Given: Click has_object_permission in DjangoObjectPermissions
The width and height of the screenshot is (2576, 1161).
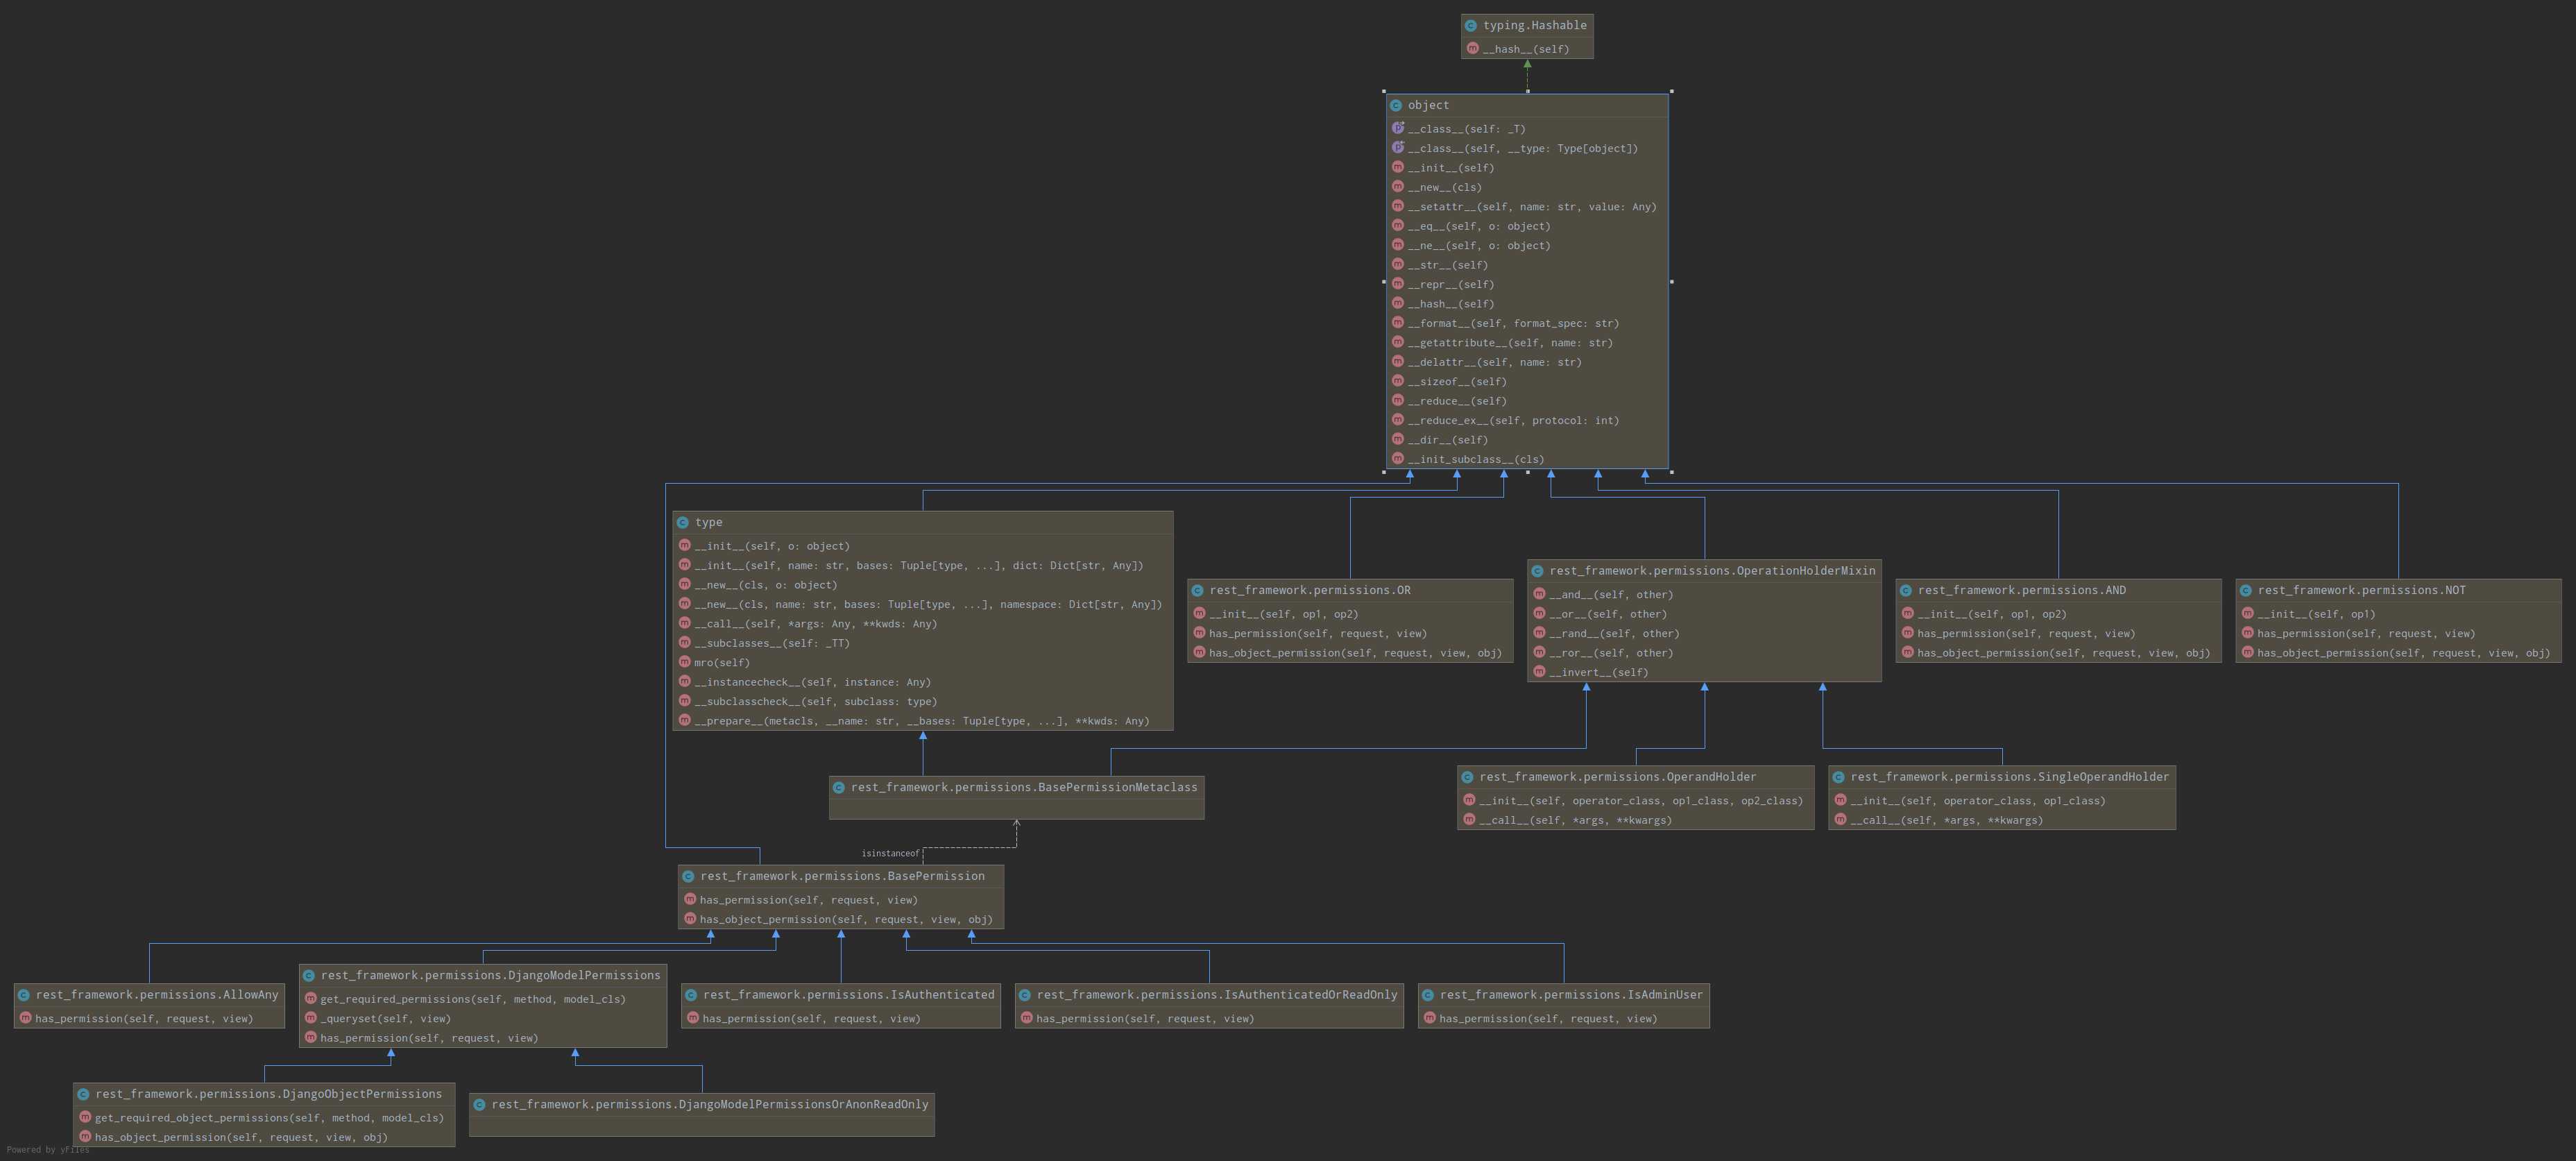Looking at the screenshot, I should click(241, 1137).
